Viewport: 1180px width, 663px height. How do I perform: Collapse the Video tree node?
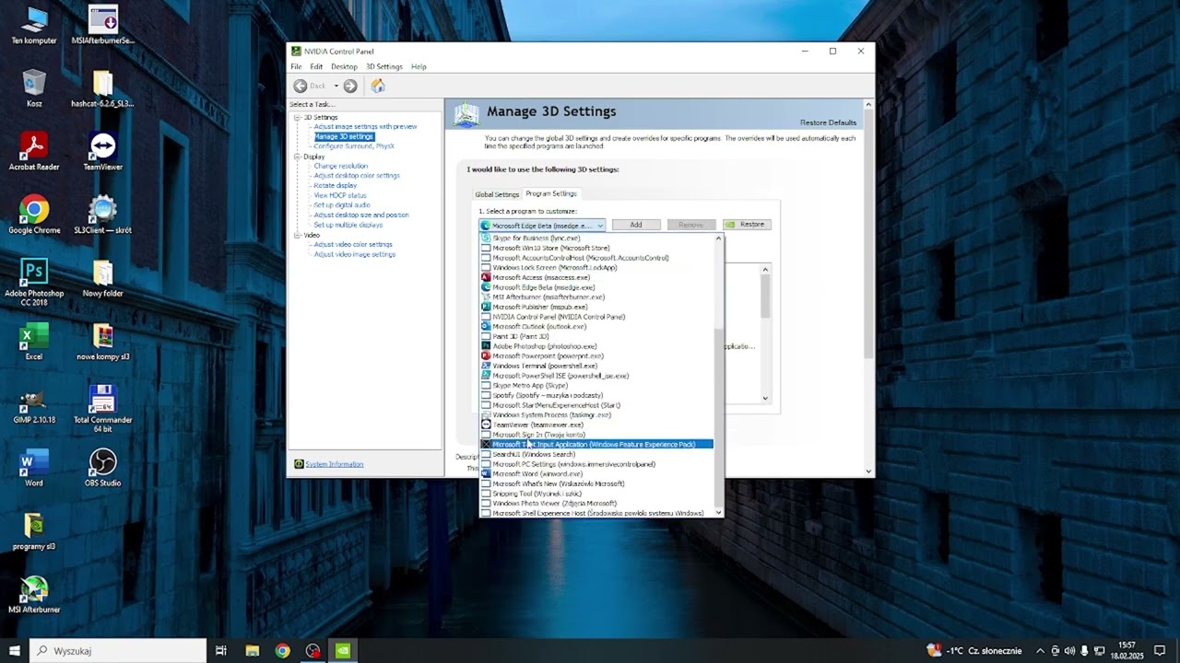point(298,235)
